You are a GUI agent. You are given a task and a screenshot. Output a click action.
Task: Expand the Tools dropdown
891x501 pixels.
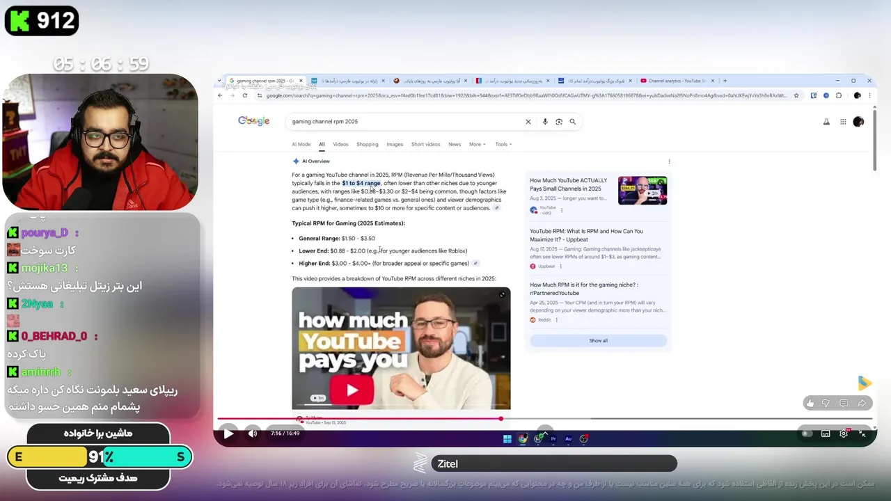[503, 144]
